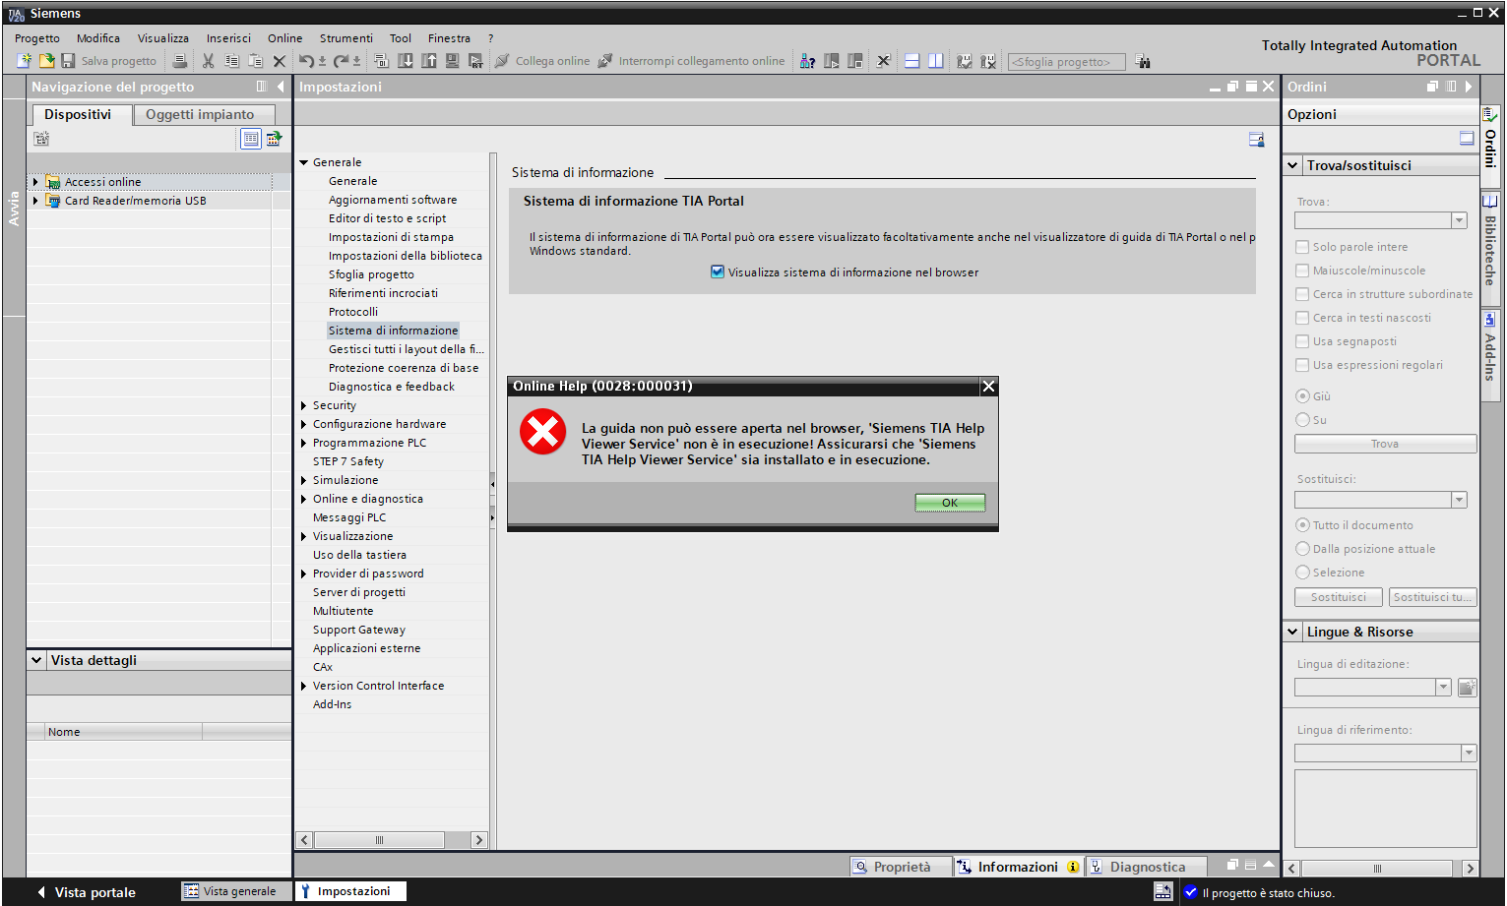This screenshot has height=906, width=1507.
Task: Click OK in the Online Help dialog
Action: tap(950, 503)
